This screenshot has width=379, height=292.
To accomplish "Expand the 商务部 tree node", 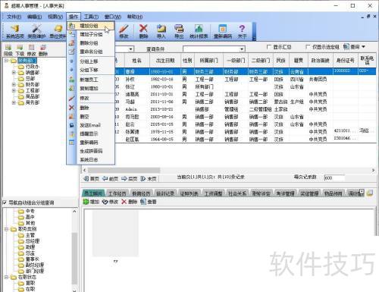I will click(x=14, y=102).
